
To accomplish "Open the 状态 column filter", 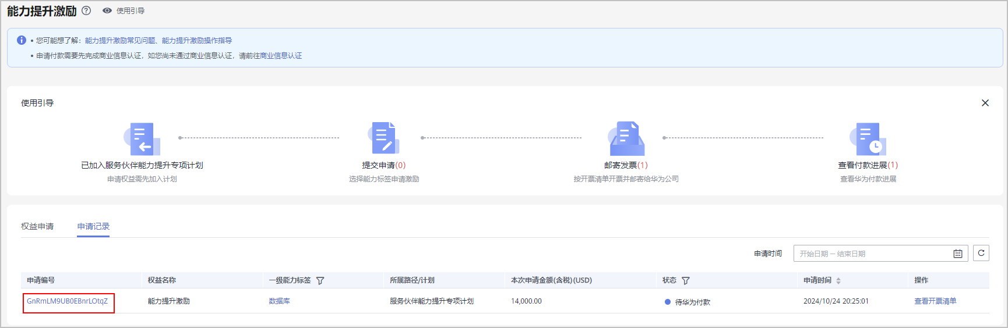I will point(686,280).
